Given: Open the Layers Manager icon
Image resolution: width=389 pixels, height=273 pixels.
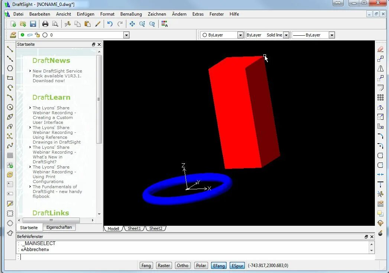Looking at the screenshot, I should pos(13,35).
